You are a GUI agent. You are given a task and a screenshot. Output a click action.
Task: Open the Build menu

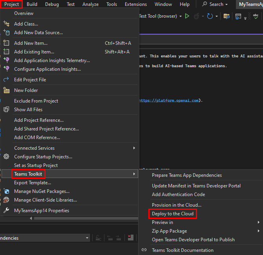point(32,4)
